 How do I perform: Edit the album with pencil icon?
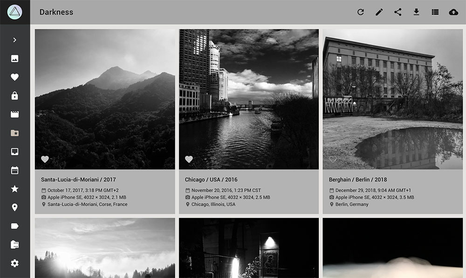pos(379,12)
